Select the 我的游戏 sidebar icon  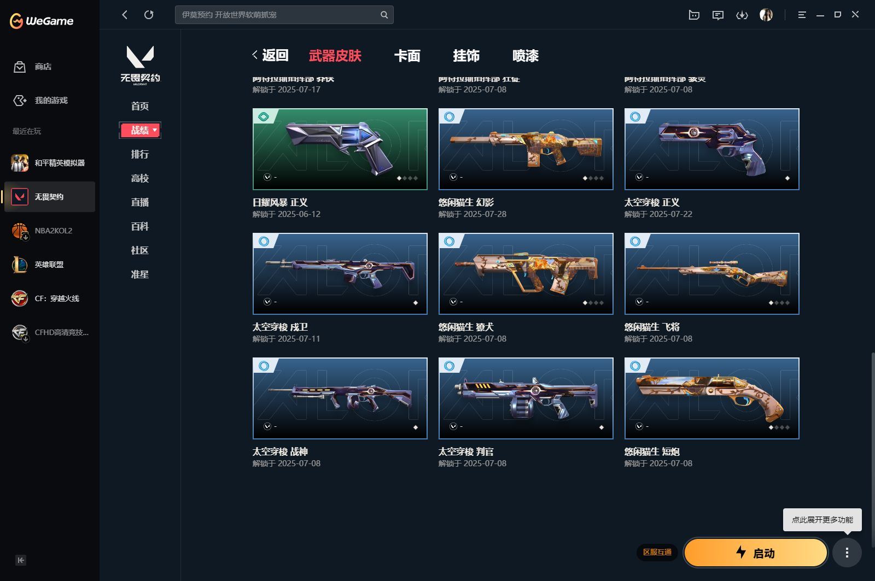click(20, 101)
